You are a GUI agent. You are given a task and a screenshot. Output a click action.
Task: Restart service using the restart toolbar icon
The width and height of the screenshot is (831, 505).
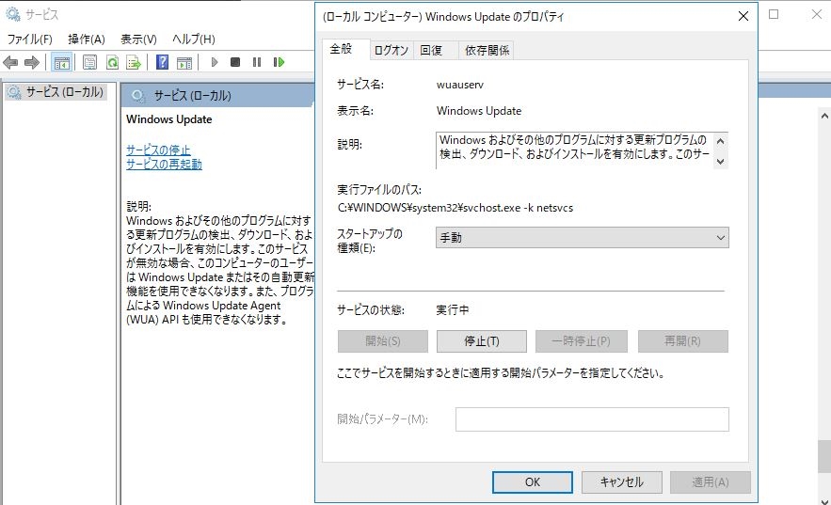pos(279,62)
